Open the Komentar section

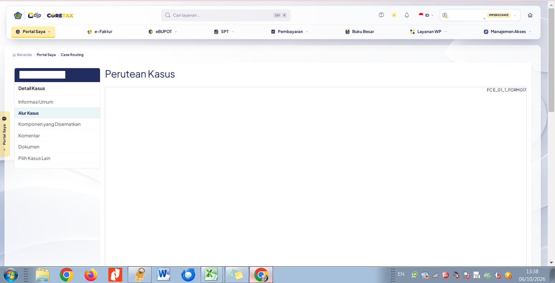point(57,136)
